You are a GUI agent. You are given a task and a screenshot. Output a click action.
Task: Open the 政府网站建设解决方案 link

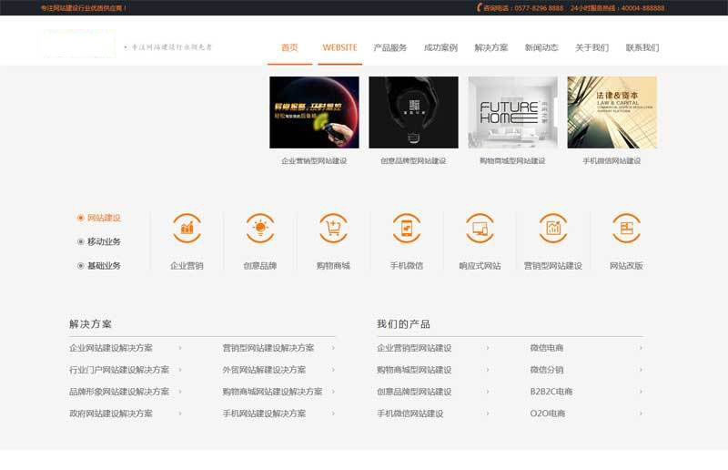[111, 414]
